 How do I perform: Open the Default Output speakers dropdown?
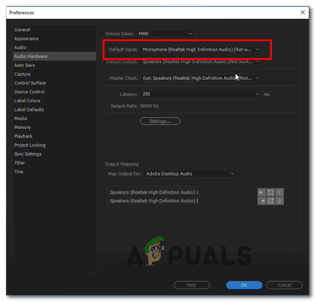click(201, 62)
